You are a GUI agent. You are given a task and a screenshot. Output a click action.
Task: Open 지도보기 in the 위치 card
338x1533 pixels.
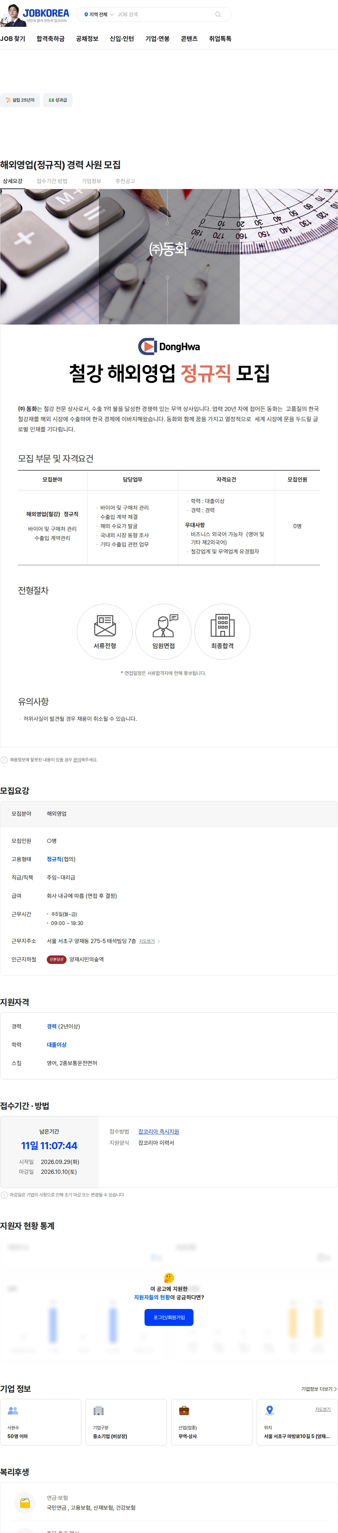(x=323, y=1409)
